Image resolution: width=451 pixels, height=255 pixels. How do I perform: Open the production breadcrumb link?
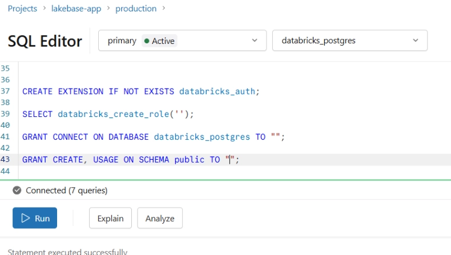pyautogui.click(x=136, y=9)
